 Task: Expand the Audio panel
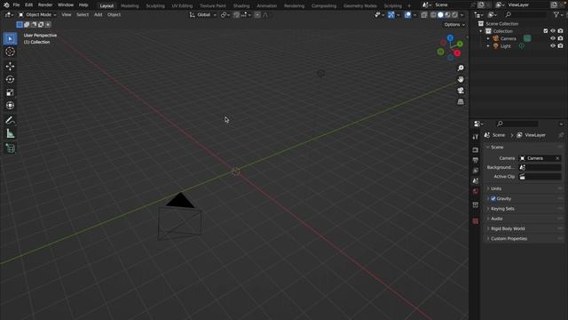(525, 219)
